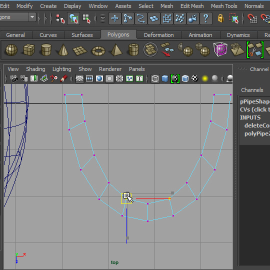Image resolution: width=270 pixels, height=270 pixels.
Task: Toggle the faces selection mask
Action: [x=154, y=18]
